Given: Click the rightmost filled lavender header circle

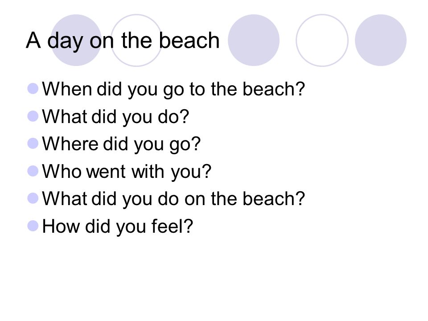Looking at the screenshot, I should (381, 40).
